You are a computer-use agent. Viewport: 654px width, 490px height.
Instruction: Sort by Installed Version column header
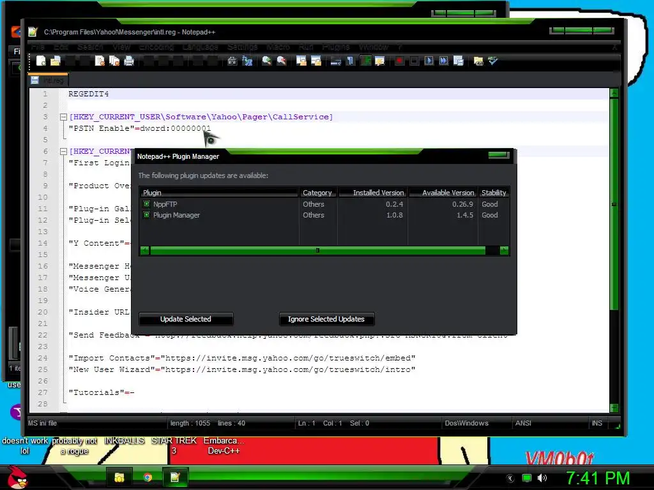coord(373,193)
